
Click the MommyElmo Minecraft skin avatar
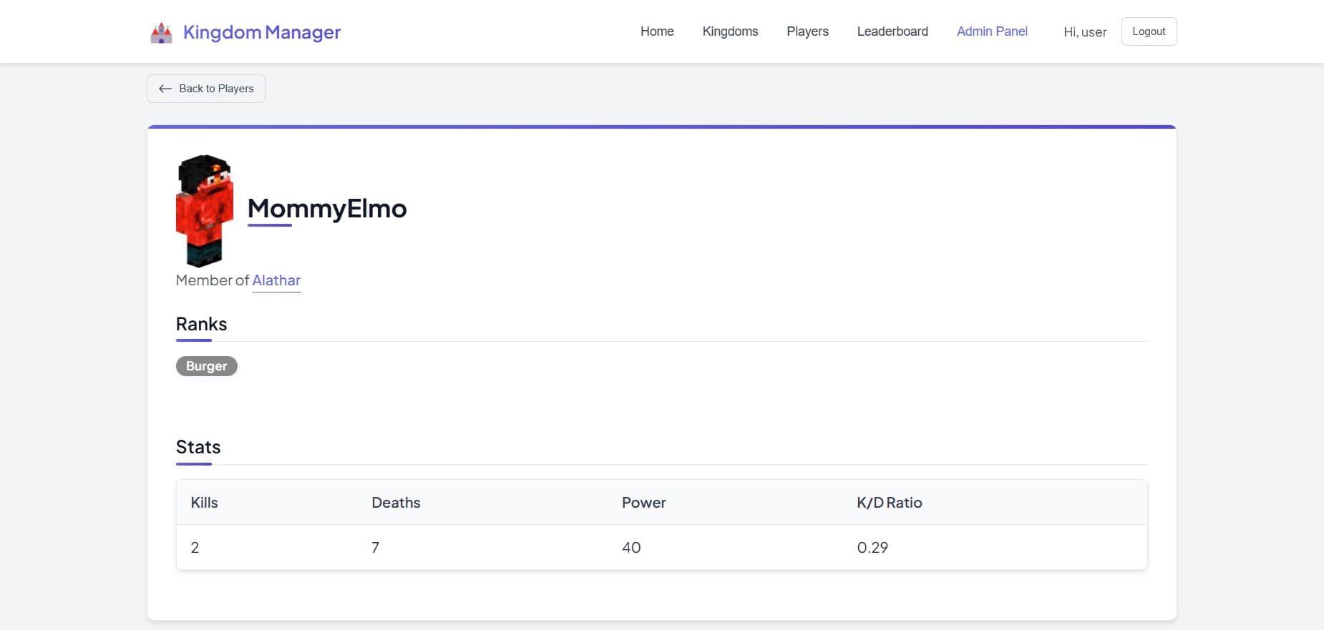(205, 211)
